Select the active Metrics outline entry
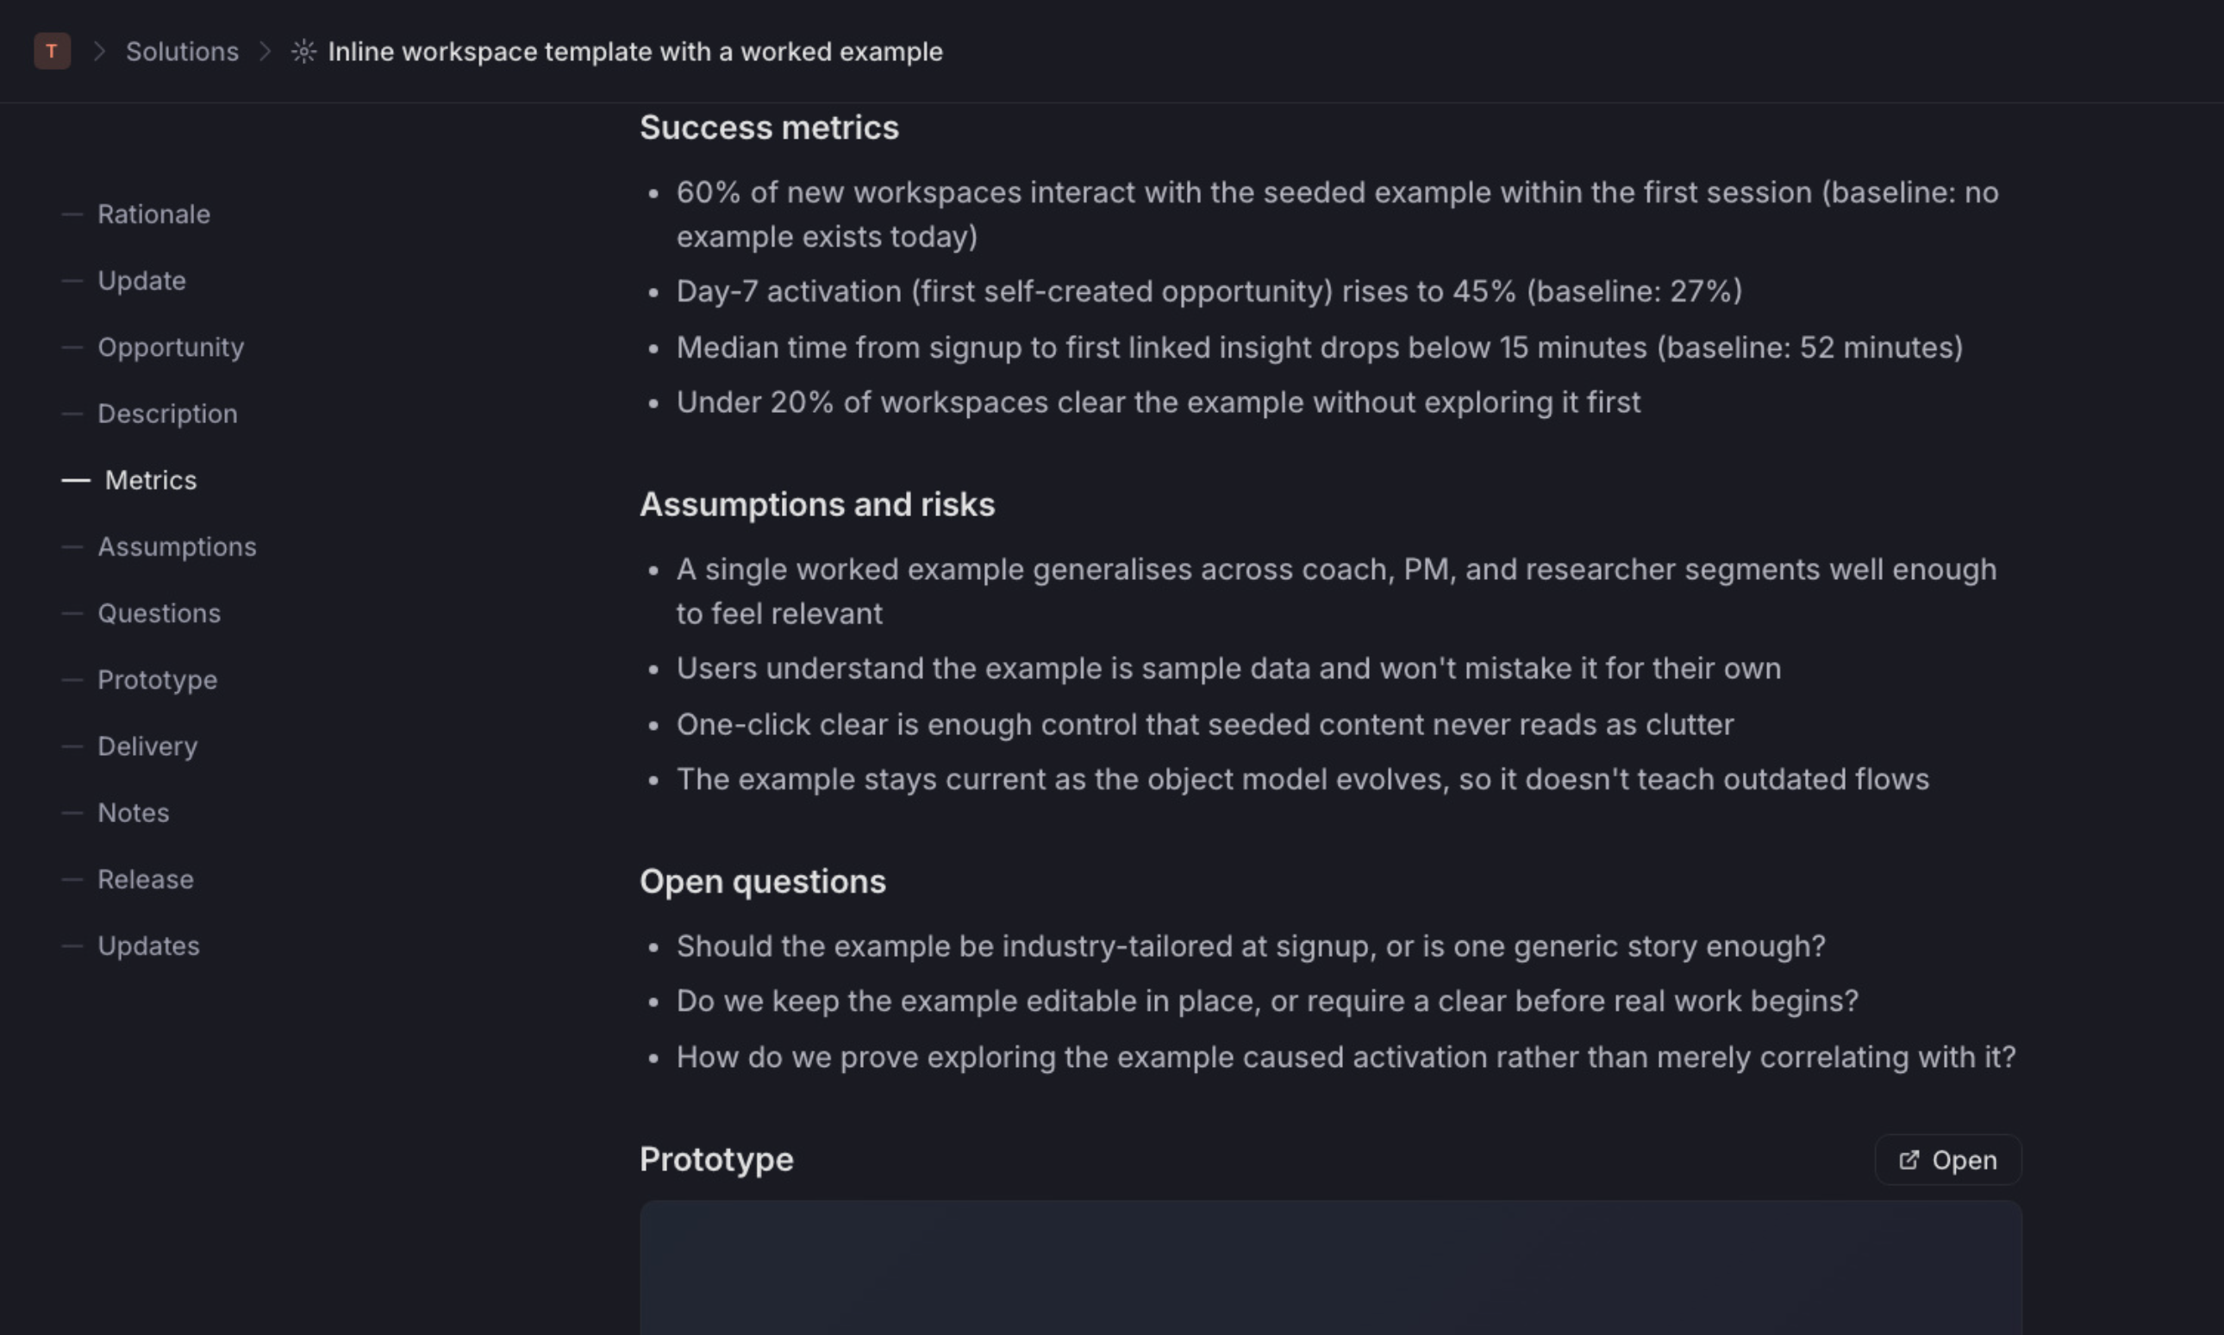 [x=151, y=480]
